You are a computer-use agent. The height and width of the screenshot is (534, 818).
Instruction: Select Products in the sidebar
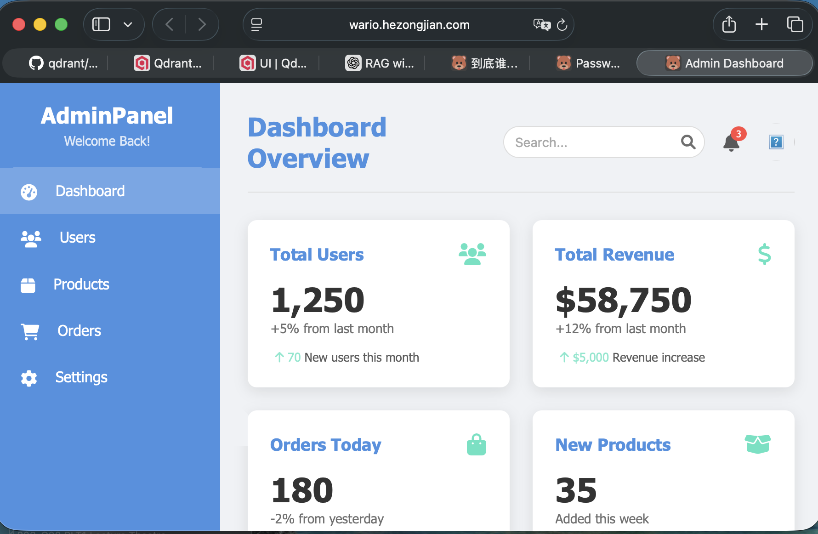point(81,284)
